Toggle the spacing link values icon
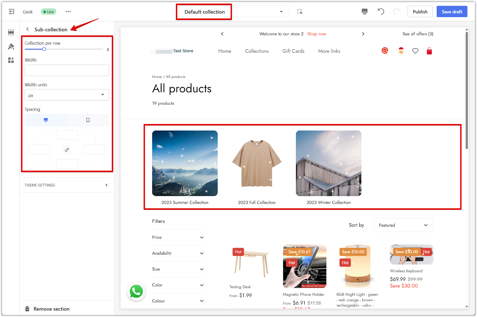477x317 pixels. click(x=67, y=150)
